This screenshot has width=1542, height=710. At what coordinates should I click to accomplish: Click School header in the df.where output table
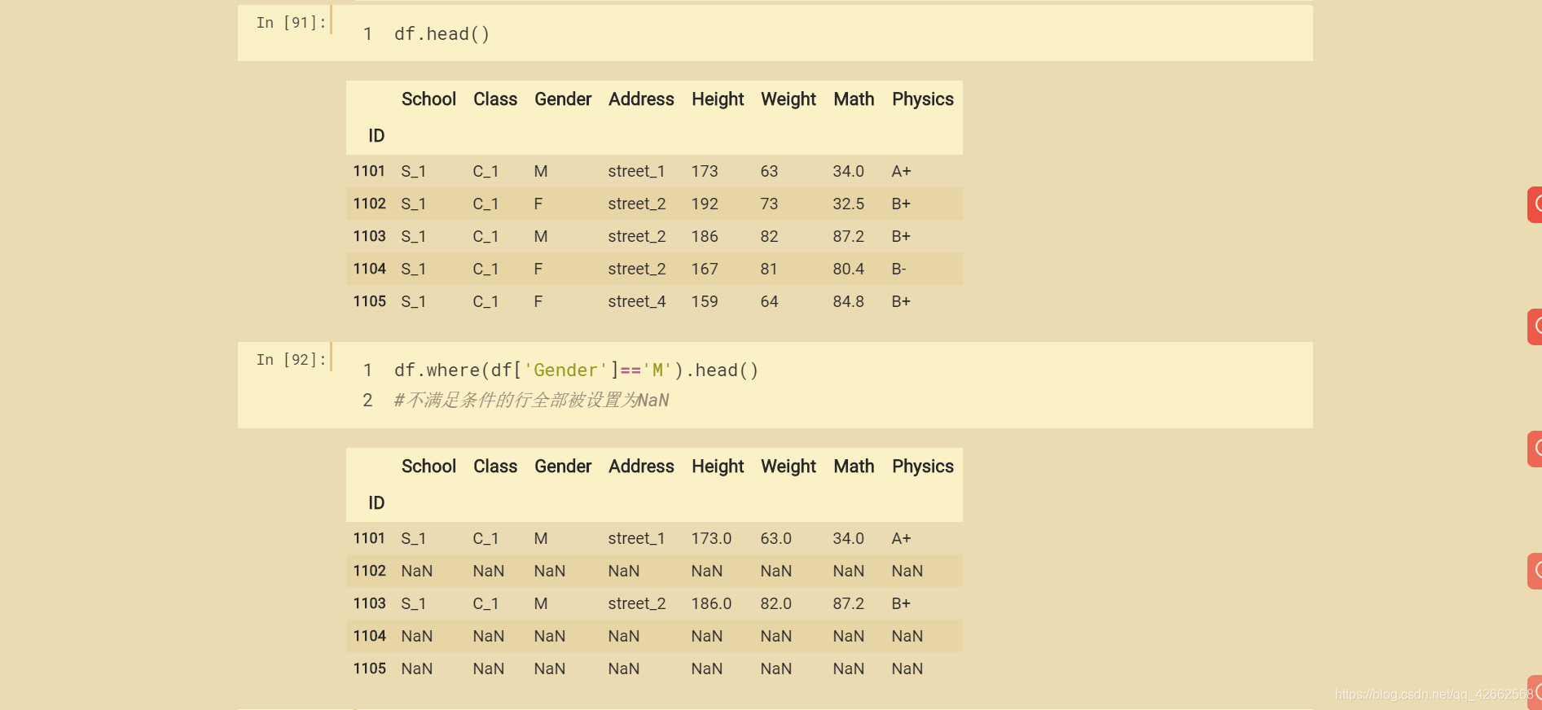tap(428, 467)
